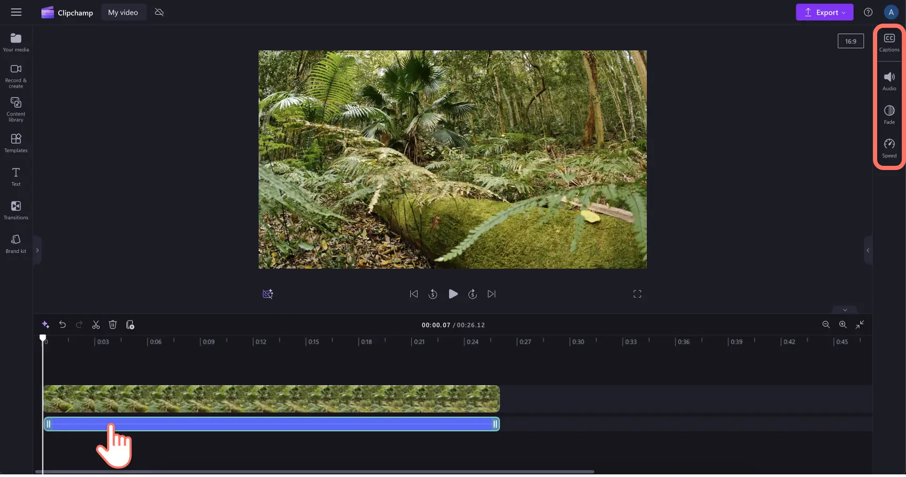The image size is (906, 477).
Task: Expand the left sidebar panel arrow
Action: tap(37, 250)
